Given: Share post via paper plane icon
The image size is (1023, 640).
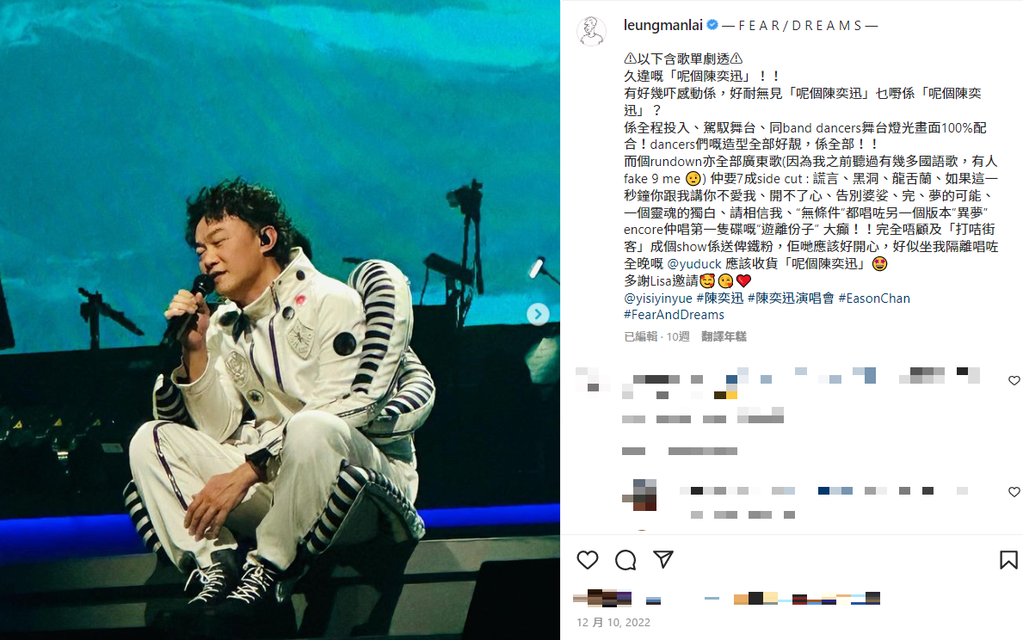Looking at the screenshot, I should point(663,559).
